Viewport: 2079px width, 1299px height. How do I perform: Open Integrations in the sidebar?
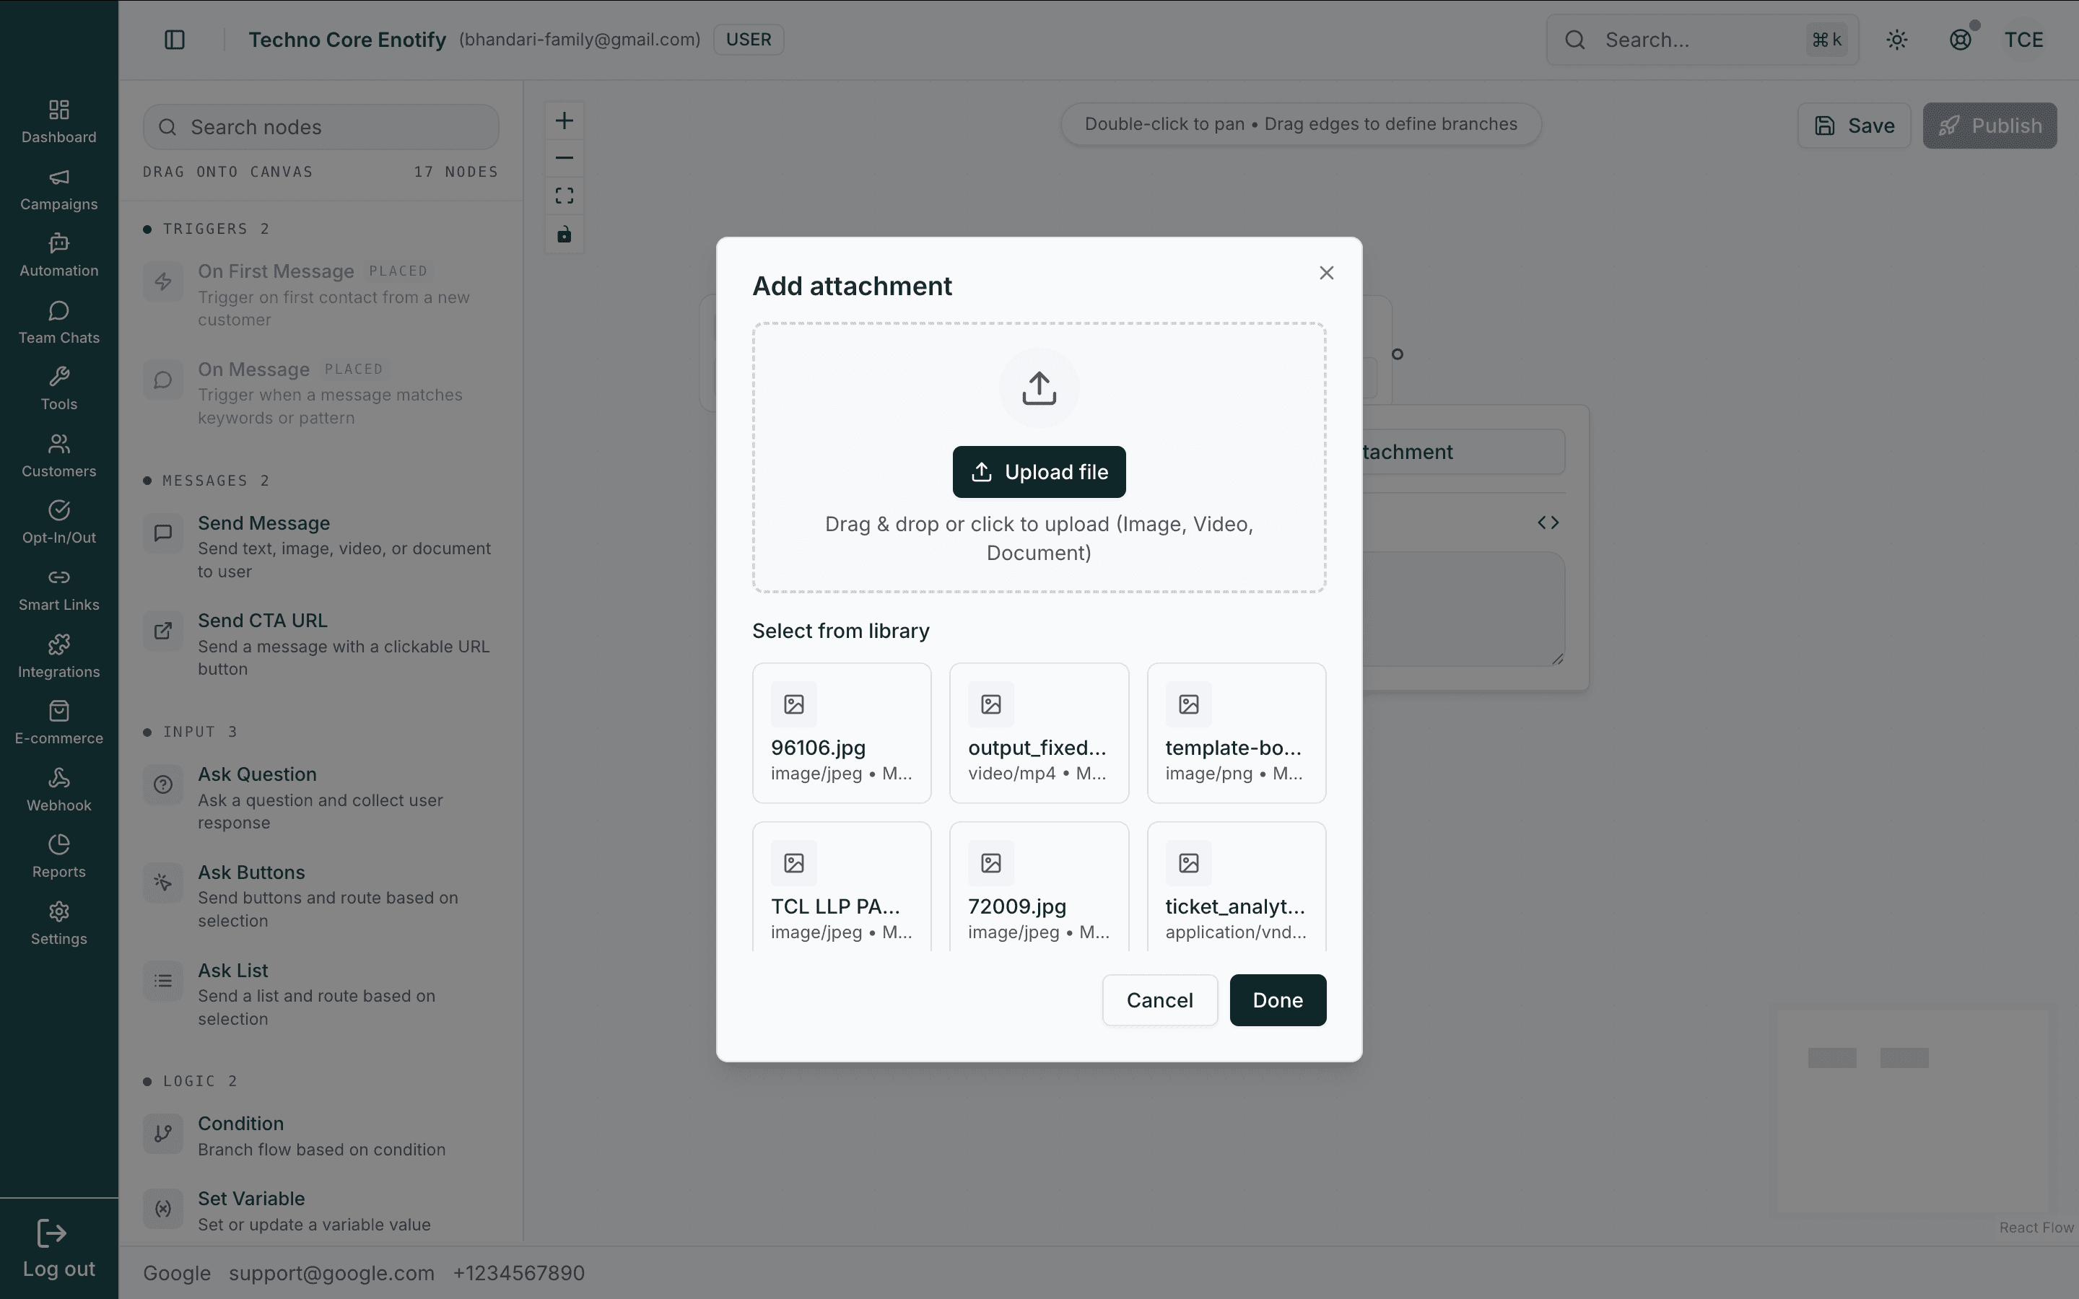58,657
